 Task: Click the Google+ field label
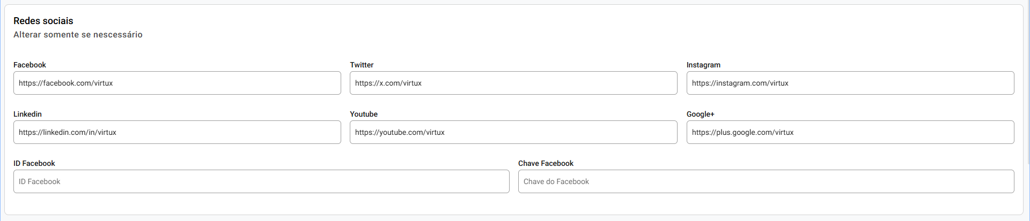700,114
